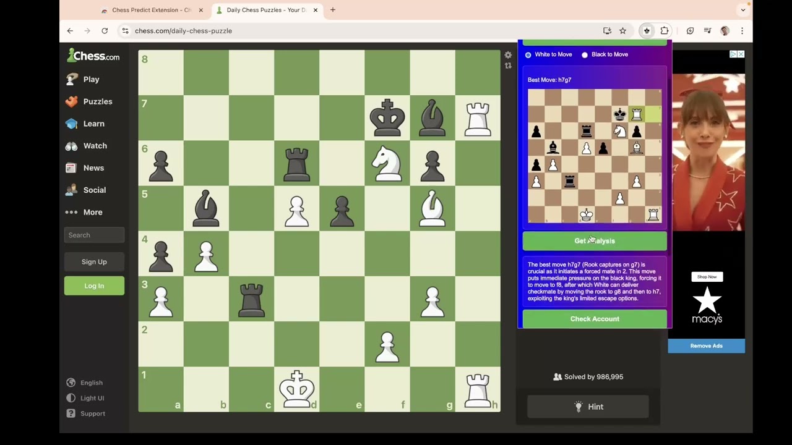The image size is (792, 445).
Task: Choose the White to Move radio option
Action: click(528, 54)
